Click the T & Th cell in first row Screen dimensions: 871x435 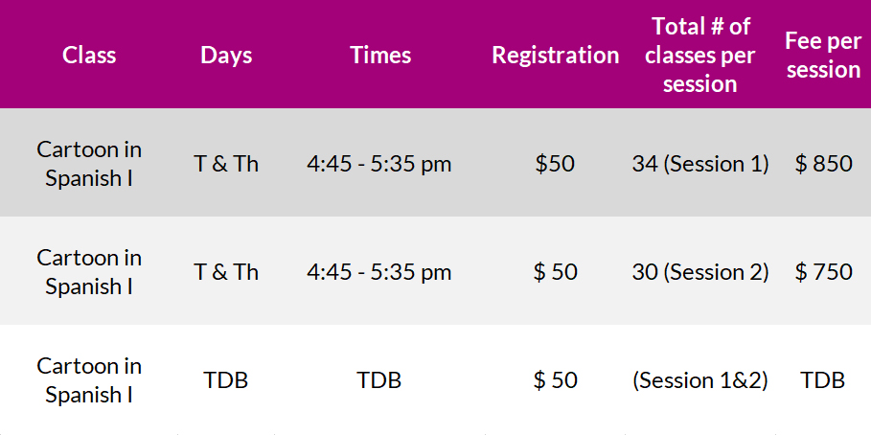(226, 164)
